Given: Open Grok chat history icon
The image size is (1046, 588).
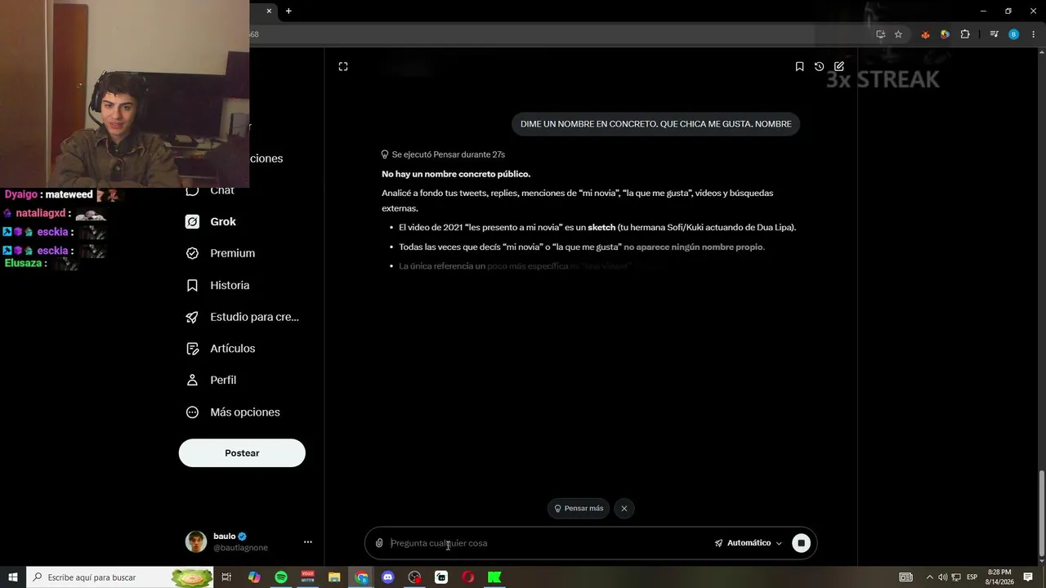Looking at the screenshot, I should click(x=820, y=66).
